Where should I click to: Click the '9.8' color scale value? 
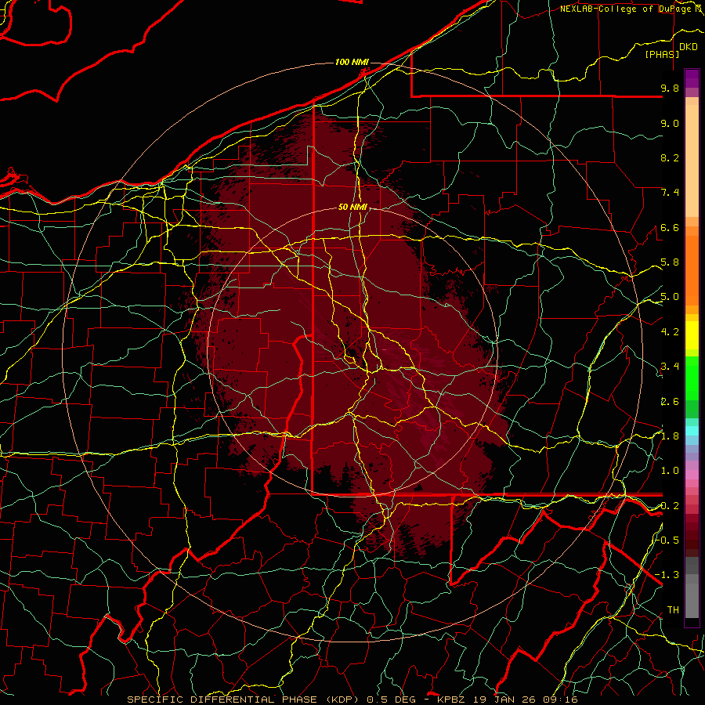pos(670,89)
